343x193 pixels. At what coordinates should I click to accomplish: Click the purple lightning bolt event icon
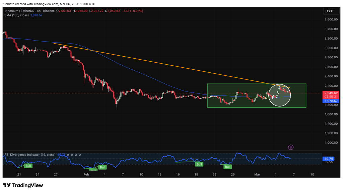pos(291,147)
